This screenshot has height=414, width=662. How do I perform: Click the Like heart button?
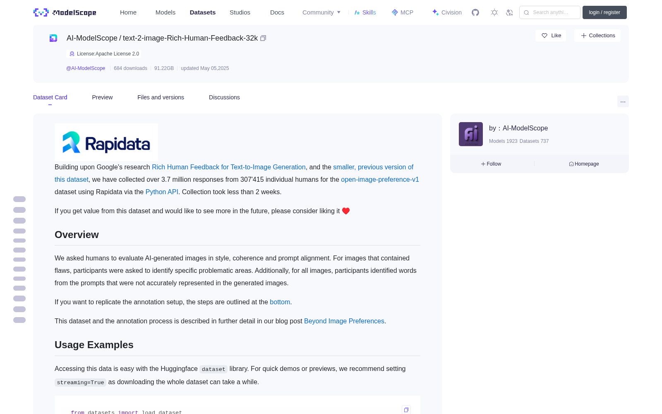551,36
